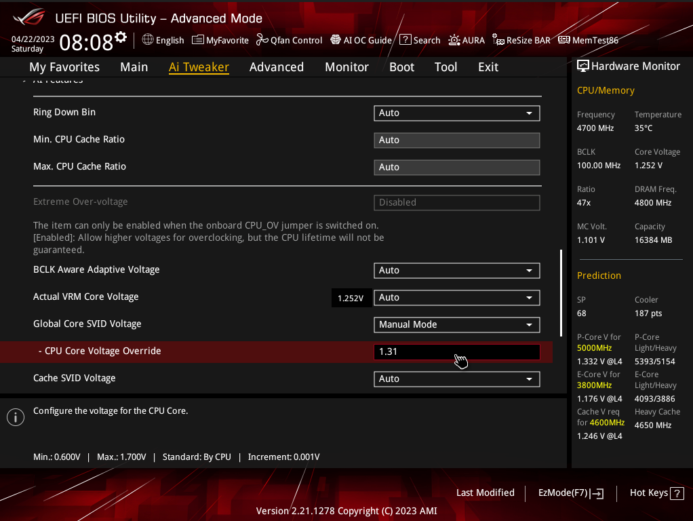
Task: Click the Max. CPU Cache Ratio field
Action: coord(456,167)
